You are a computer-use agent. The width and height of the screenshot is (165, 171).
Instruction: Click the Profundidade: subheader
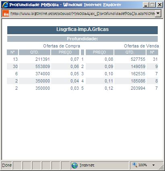point(82,39)
